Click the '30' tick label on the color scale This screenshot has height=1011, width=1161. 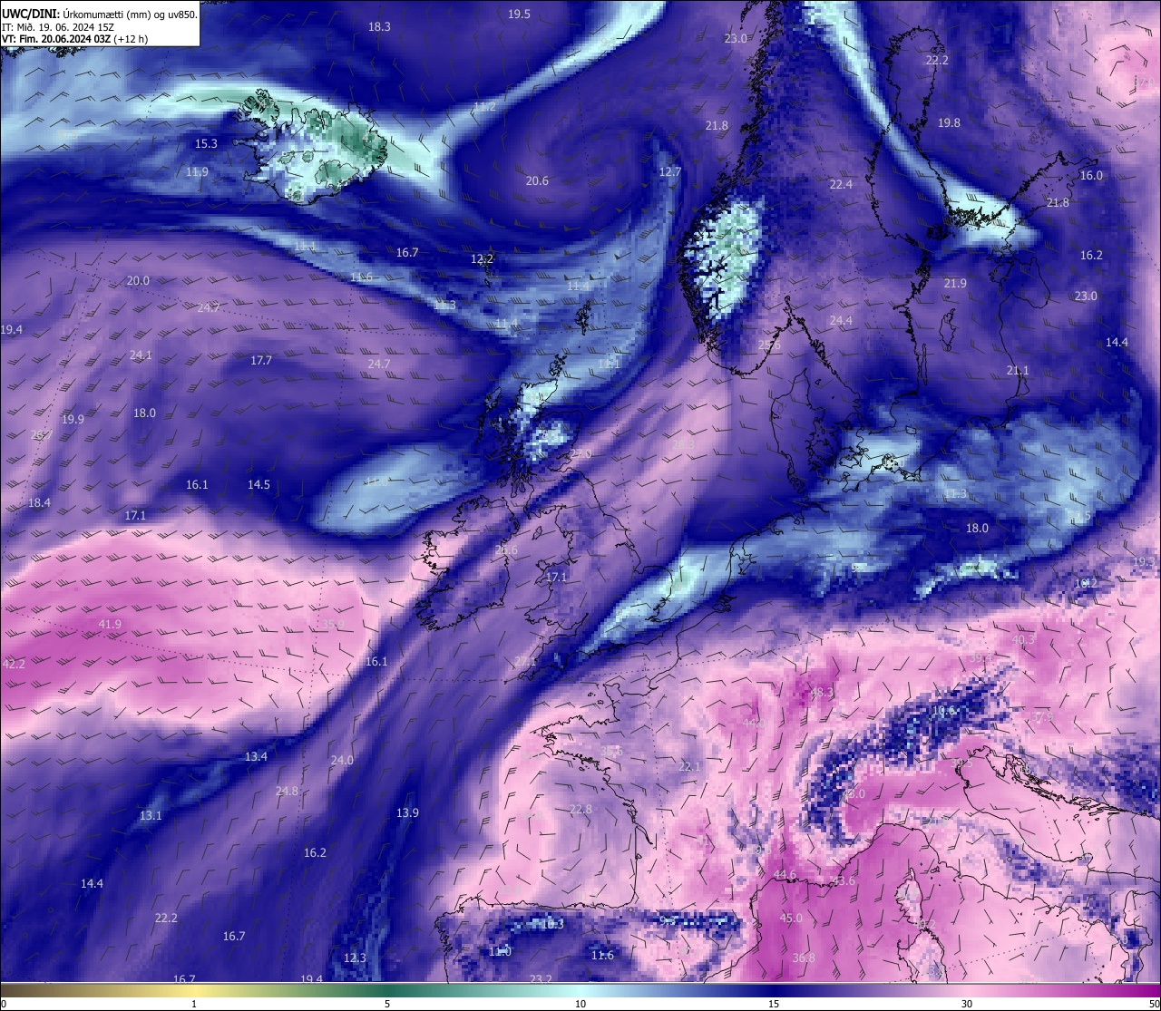pyautogui.click(x=967, y=1004)
